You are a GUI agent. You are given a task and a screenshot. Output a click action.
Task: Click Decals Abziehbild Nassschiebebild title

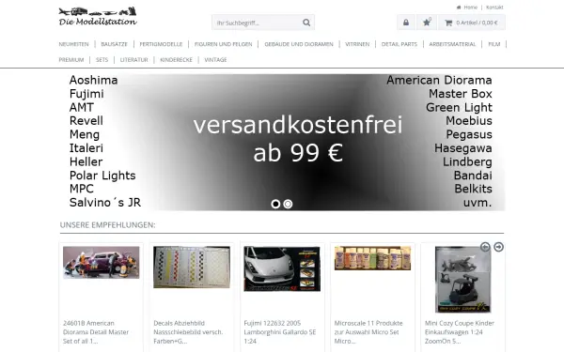pyautogui.click(x=188, y=332)
